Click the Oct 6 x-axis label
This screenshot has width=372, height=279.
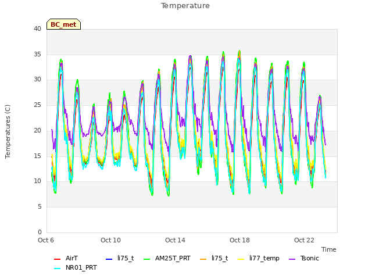[x=46, y=240]
